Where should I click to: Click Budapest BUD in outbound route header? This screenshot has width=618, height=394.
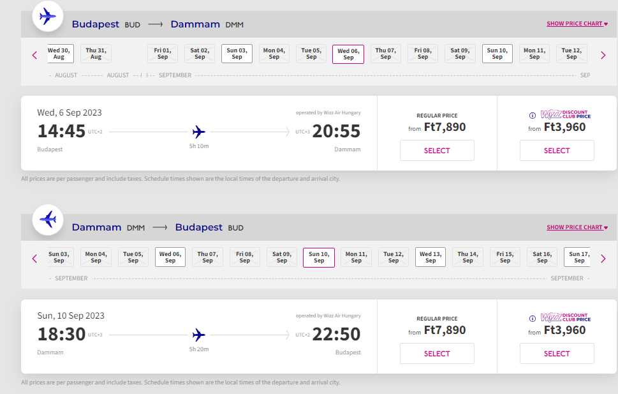coord(106,24)
